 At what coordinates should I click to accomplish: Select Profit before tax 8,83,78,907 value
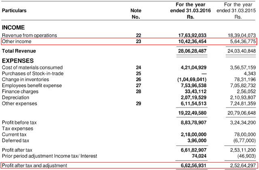pyautogui.click(x=193, y=123)
